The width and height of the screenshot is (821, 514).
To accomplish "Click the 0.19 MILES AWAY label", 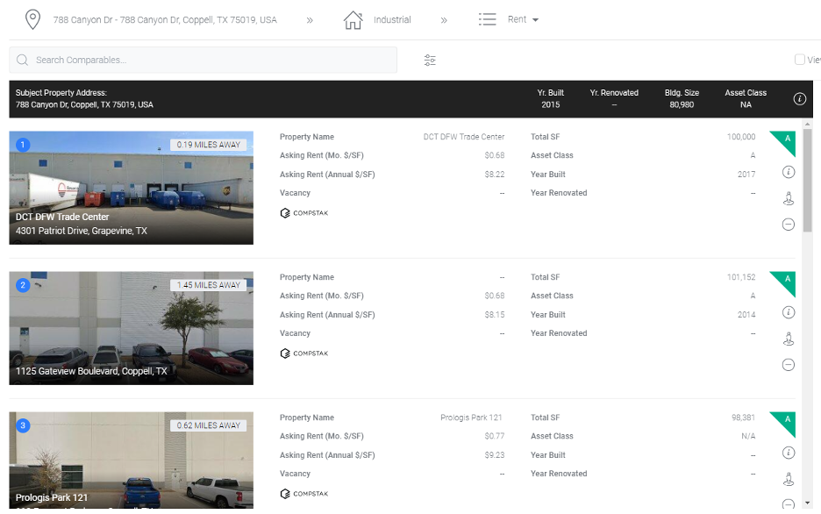I will point(209,145).
